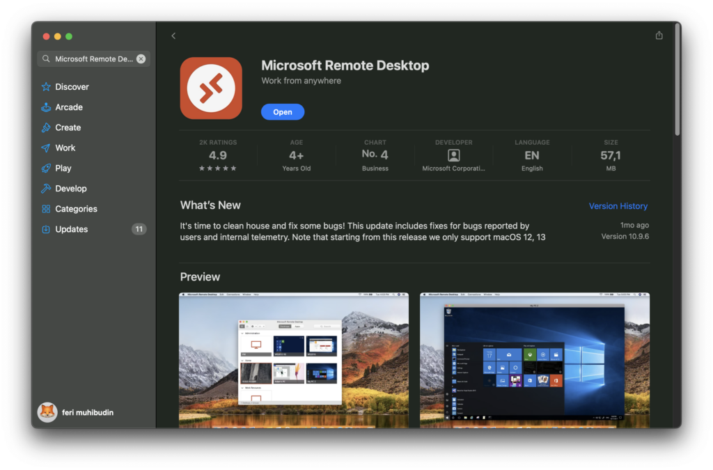Click the Work paper plane icon

coord(46,148)
